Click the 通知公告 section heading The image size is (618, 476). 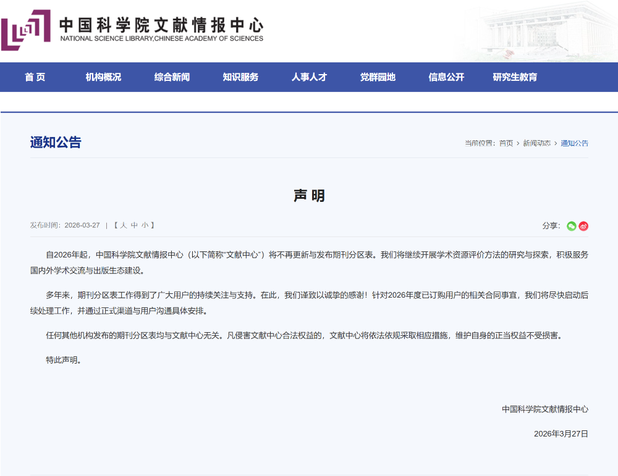[56, 142]
